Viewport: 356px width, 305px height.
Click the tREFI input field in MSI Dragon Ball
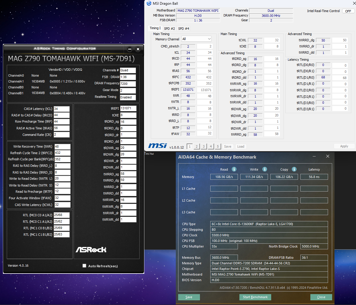(x=188, y=90)
